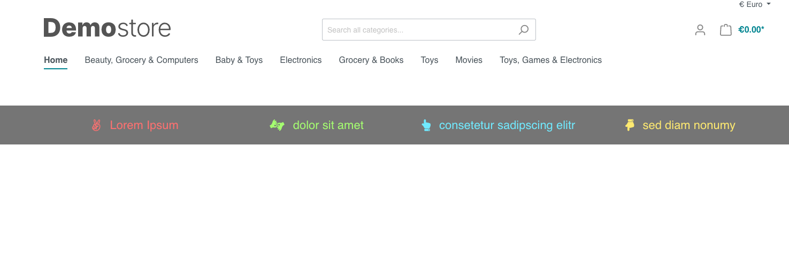Open the Movies category
The width and height of the screenshot is (789, 274).
click(469, 60)
